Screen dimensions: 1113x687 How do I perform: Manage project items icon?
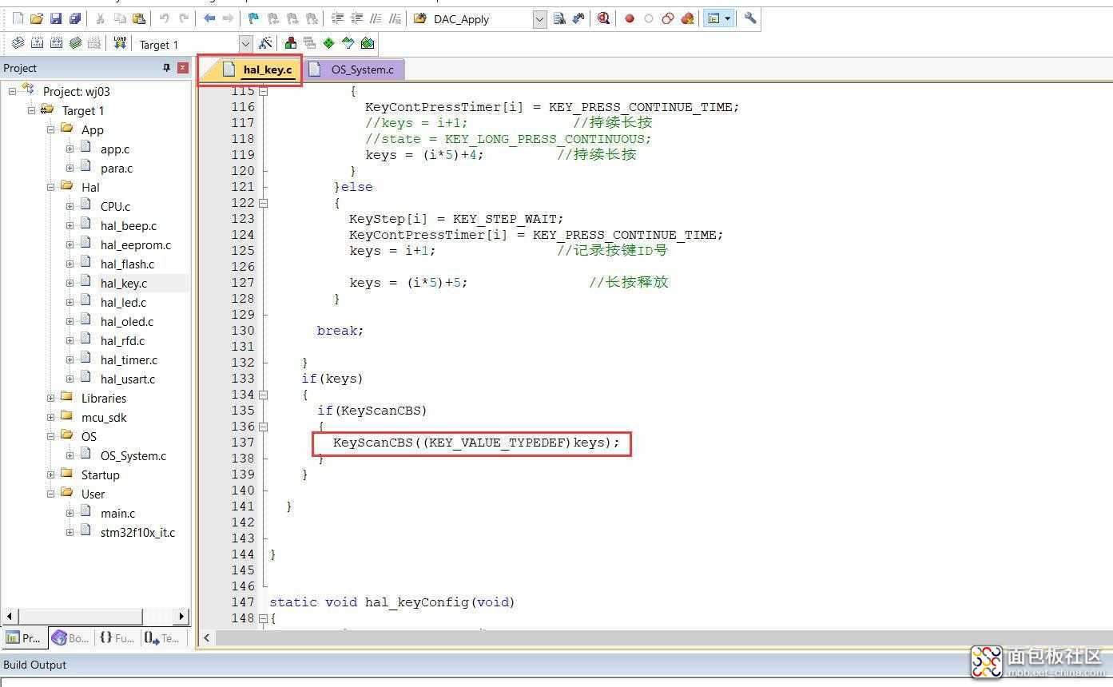click(x=291, y=43)
